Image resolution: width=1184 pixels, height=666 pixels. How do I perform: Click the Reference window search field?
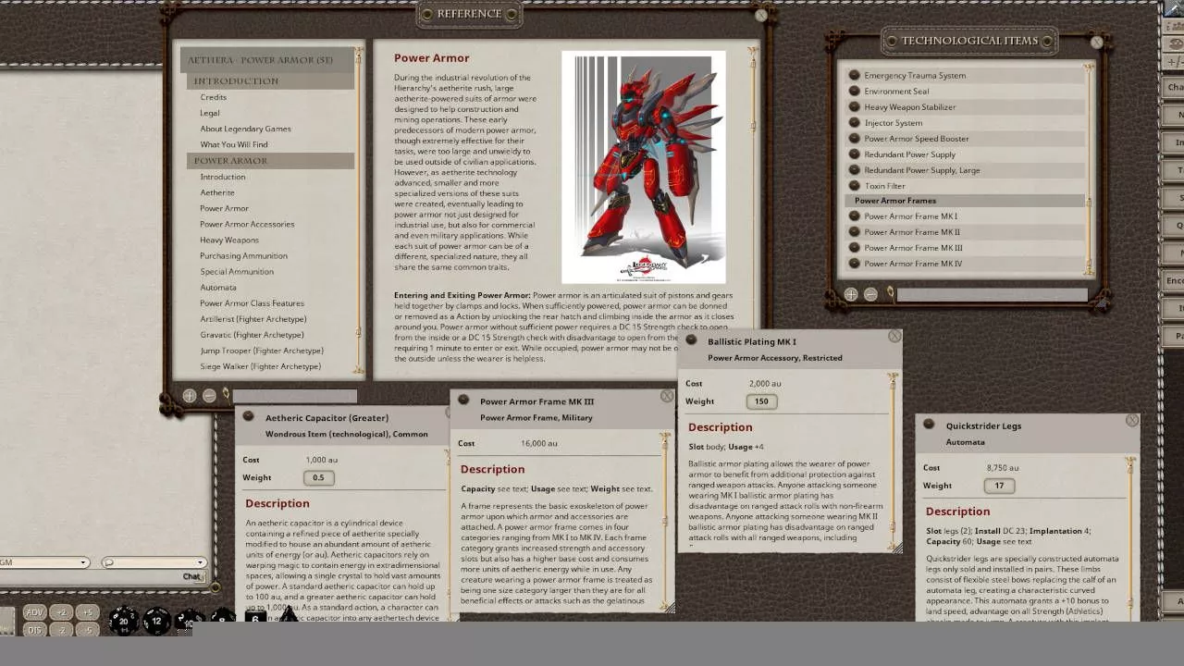tap(295, 395)
